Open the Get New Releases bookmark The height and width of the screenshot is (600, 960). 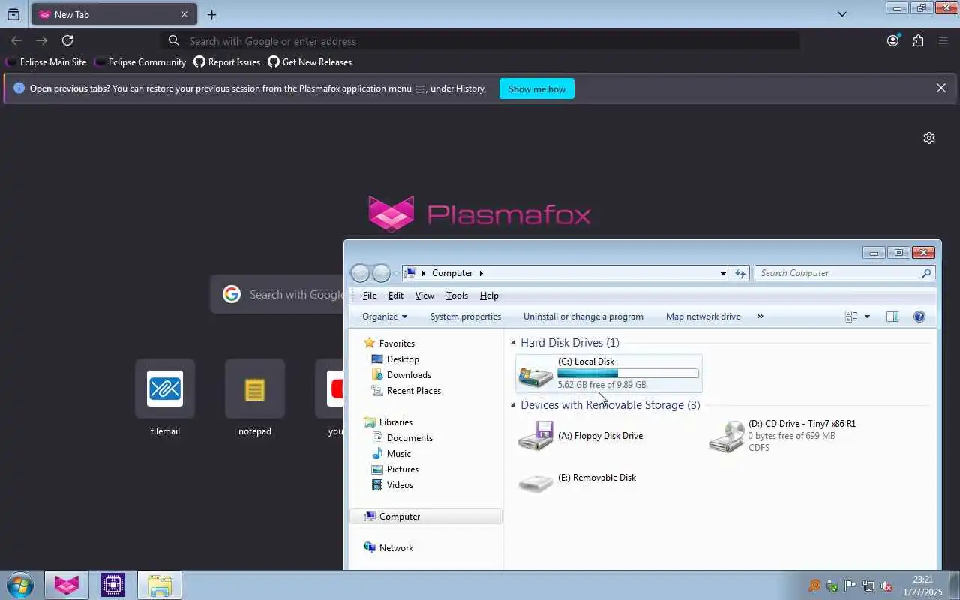[x=310, y=62]
